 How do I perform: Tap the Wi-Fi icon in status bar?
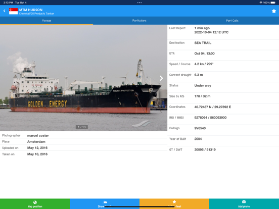pyautogui.click(x=261, y=3)
